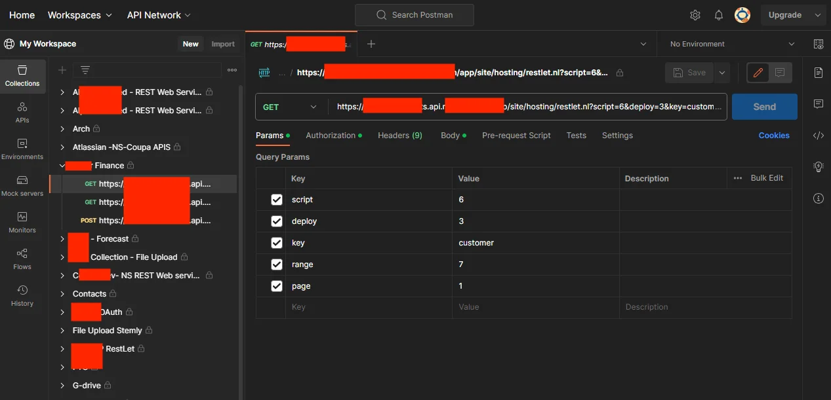Click the empty Key field in last row
Image resolution: width=831 pixels, height=400 pixels.
tap(369, 307)
